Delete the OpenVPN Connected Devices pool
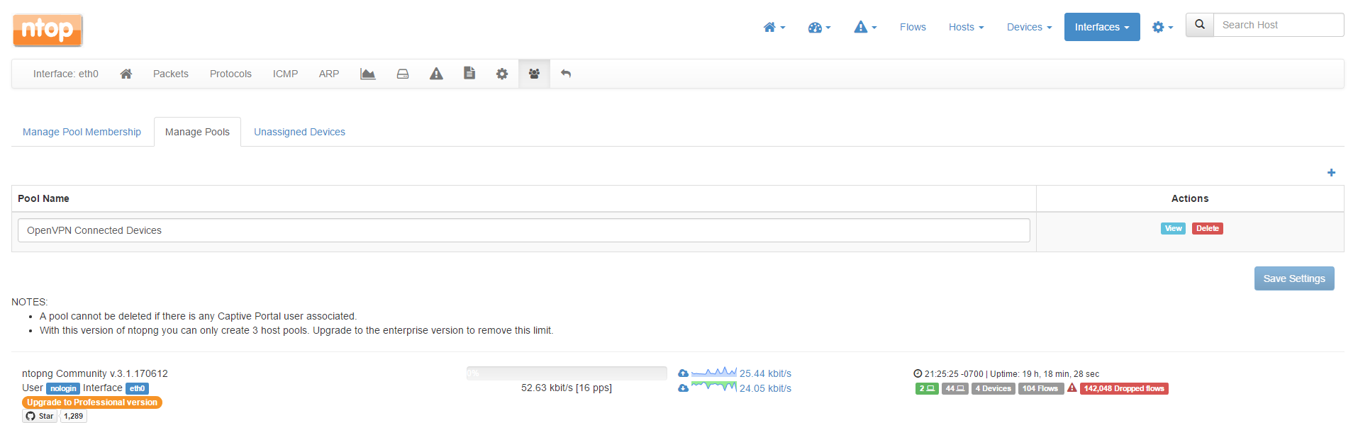 pyautogui.click(x=1207, y=228)
